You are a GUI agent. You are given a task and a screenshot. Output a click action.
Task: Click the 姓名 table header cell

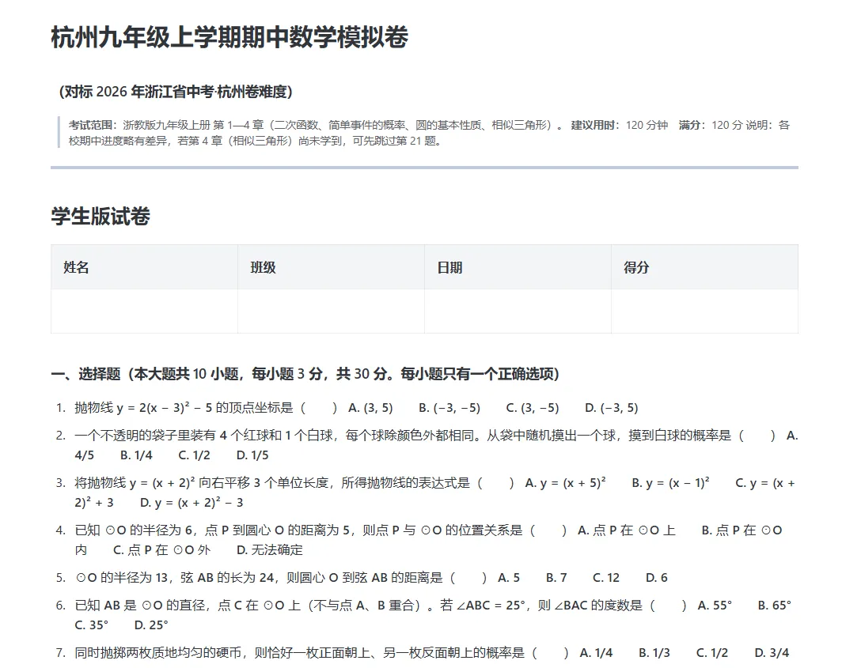pos(145,267)
